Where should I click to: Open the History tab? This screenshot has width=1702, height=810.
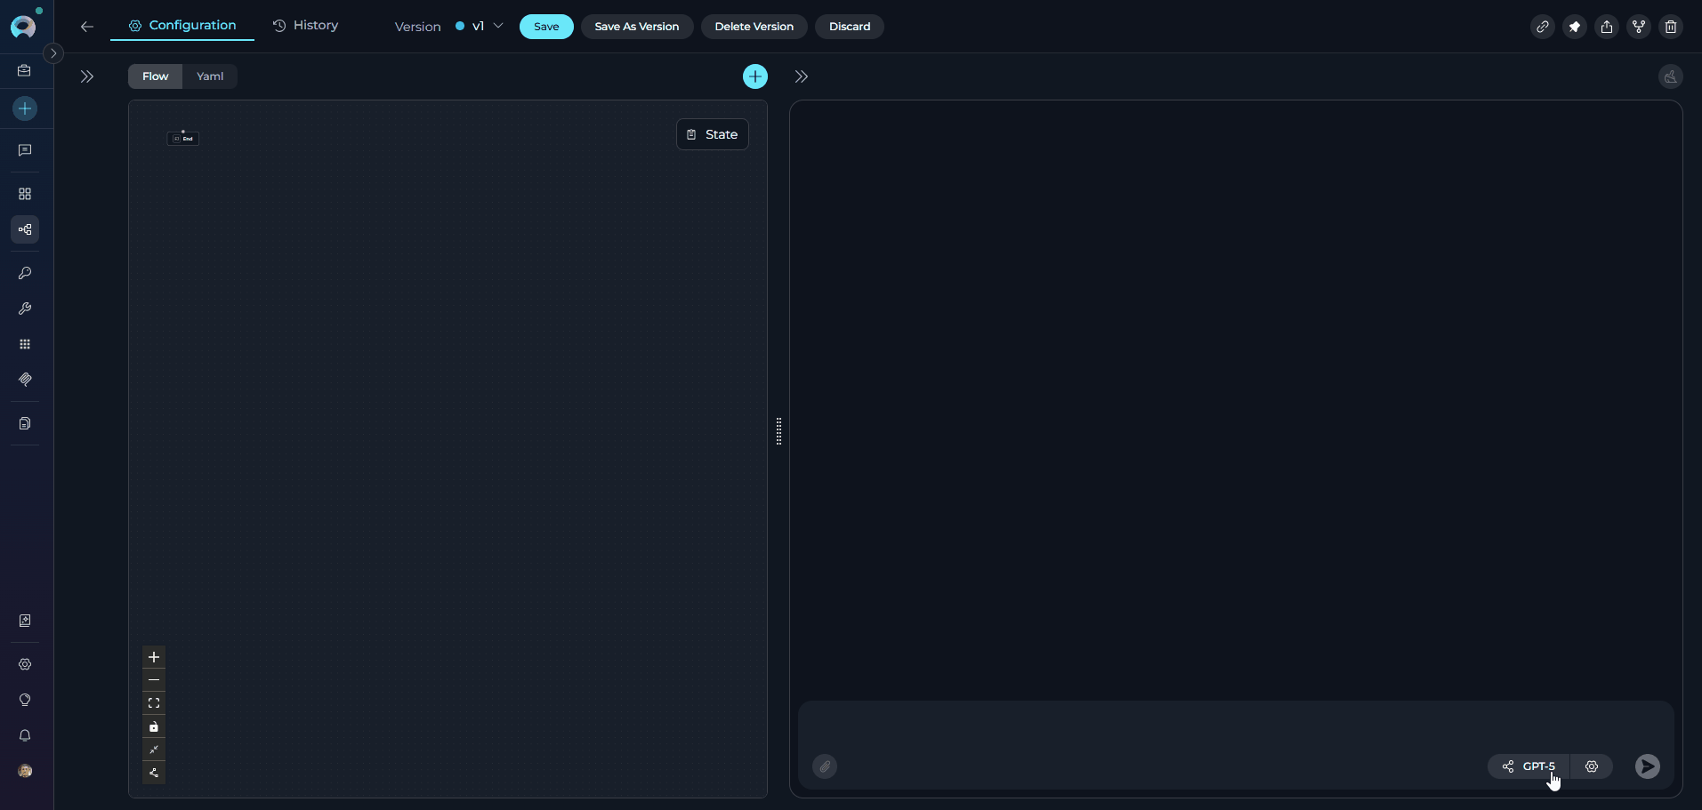coord(305,26)
